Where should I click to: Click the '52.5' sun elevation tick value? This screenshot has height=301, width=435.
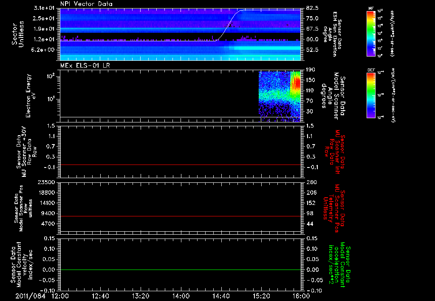(x=312, y=50)
